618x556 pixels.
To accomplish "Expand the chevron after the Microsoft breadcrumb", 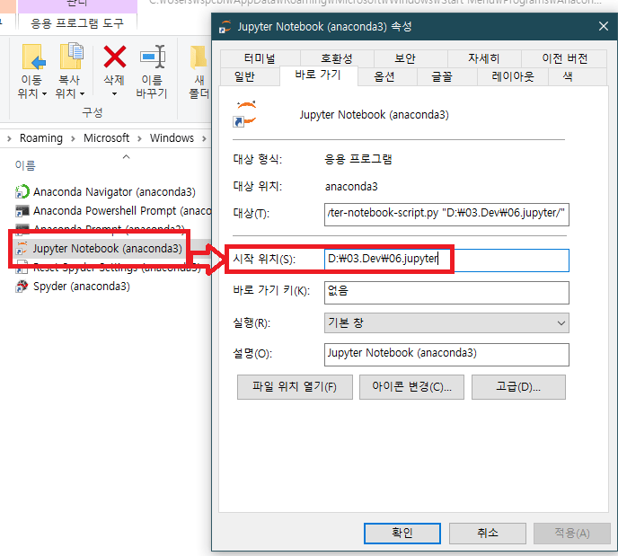I will [x=139, y=138].
